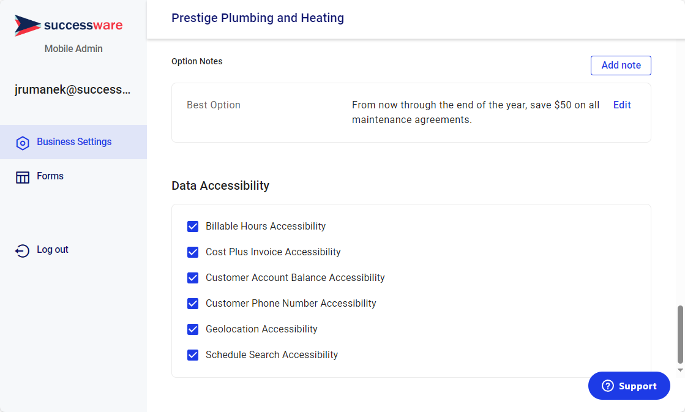Click the Successware arrow logo
Image resolution: width=685 pixels, height=412 pixels.
tap(28, 25)
